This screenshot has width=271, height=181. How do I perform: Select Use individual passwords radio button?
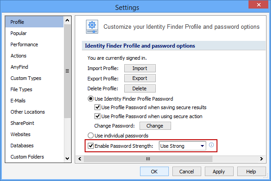click(x=90, y=135)
